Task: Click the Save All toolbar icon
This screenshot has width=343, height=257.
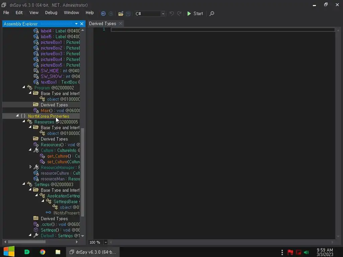Action: pyautogui.click(x=128, y=14)
